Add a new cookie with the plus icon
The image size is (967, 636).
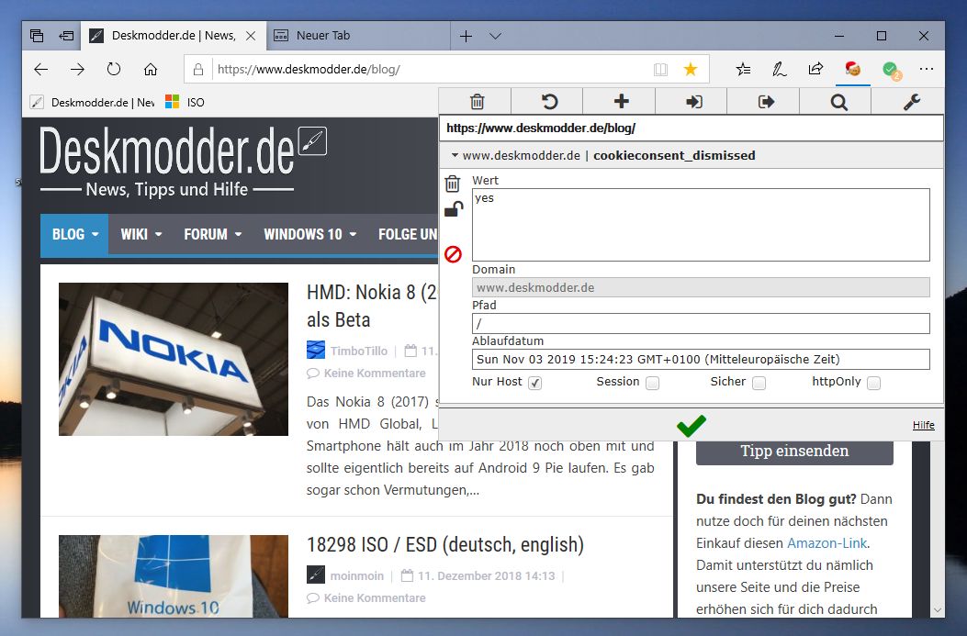(x=621, y=102)
